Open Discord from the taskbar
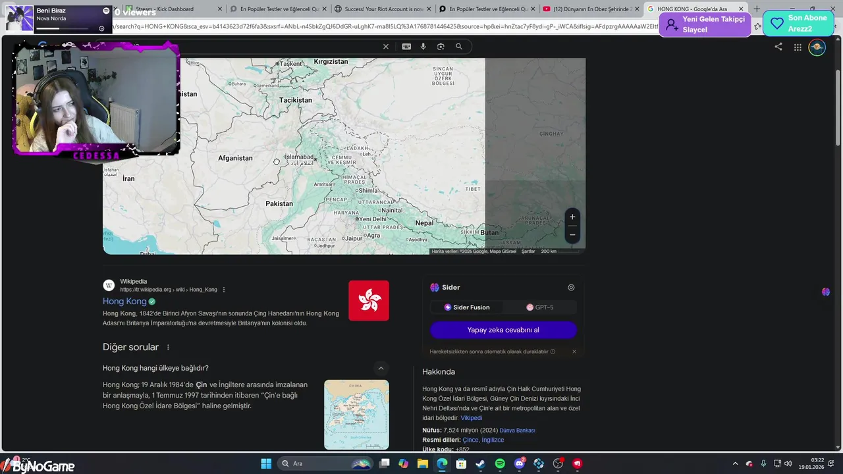The width and height of the screenshot is (843, 474). [519, 463]
